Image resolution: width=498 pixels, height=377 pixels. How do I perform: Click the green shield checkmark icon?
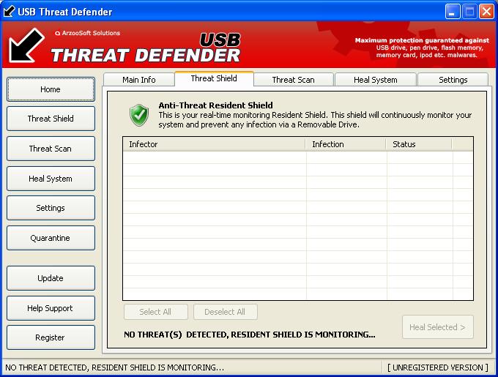(139, 115)
